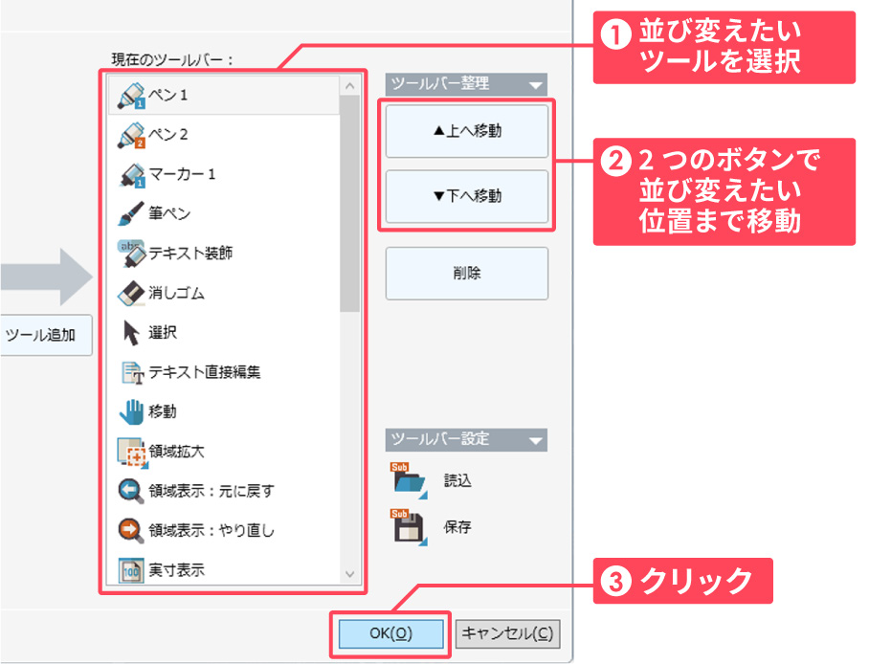
Task: Click the 削除 button
Action: pos(467,274)
